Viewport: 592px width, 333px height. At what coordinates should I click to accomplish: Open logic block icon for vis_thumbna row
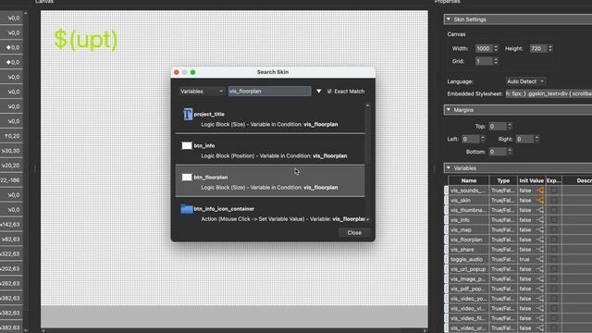point(540,210)
